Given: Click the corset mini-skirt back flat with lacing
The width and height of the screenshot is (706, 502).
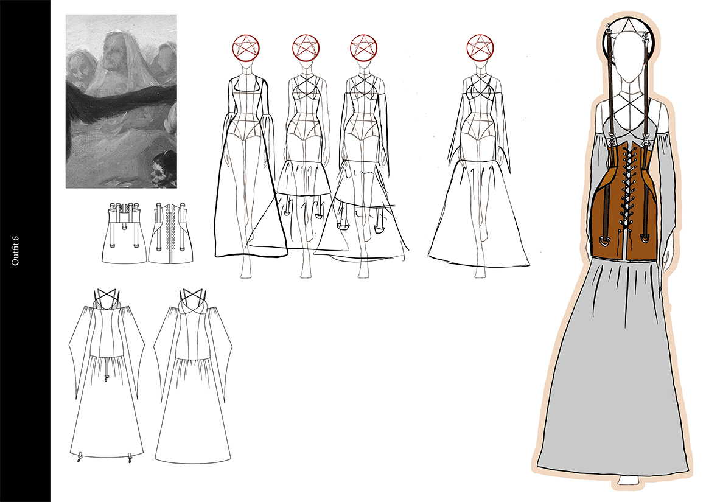Looking at the screenshot, I should (170, 233).
